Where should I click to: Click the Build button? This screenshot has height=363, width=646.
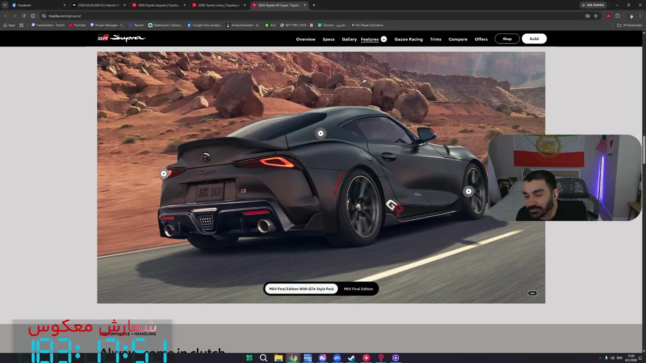click(x=534, y=39)
